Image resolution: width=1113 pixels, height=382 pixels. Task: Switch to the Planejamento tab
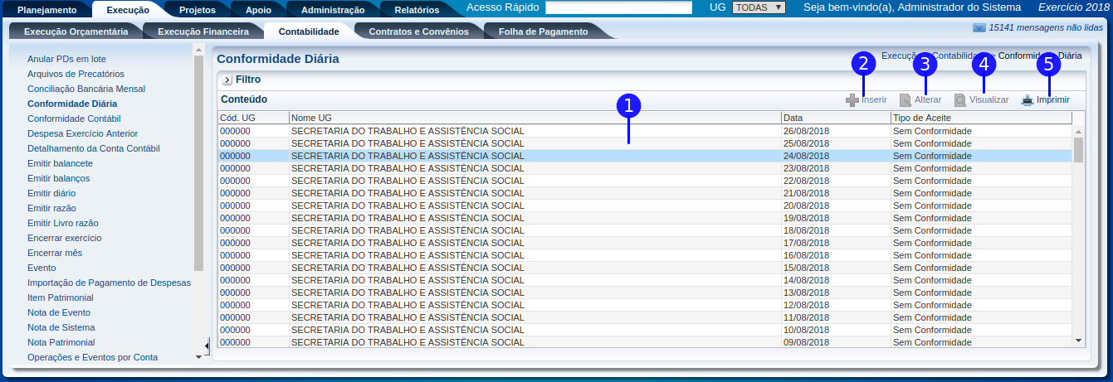pos(47,10)
